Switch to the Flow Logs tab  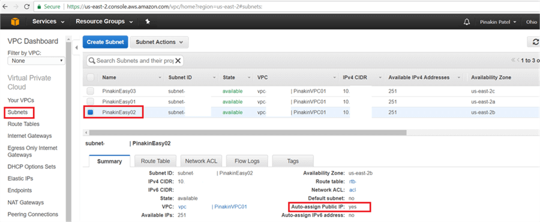pyautogui.click(x=247, y=161)
